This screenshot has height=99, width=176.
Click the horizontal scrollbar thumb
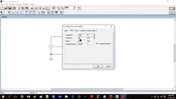[x=87, y=89]
